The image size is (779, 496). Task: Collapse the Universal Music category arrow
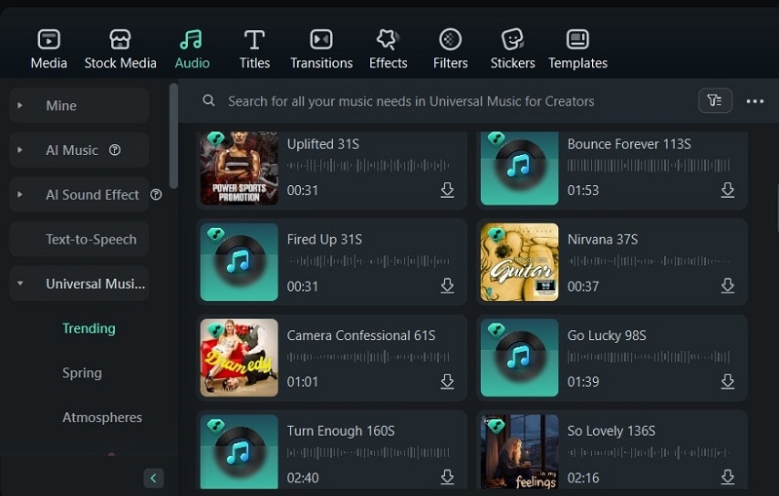(19, 284)
